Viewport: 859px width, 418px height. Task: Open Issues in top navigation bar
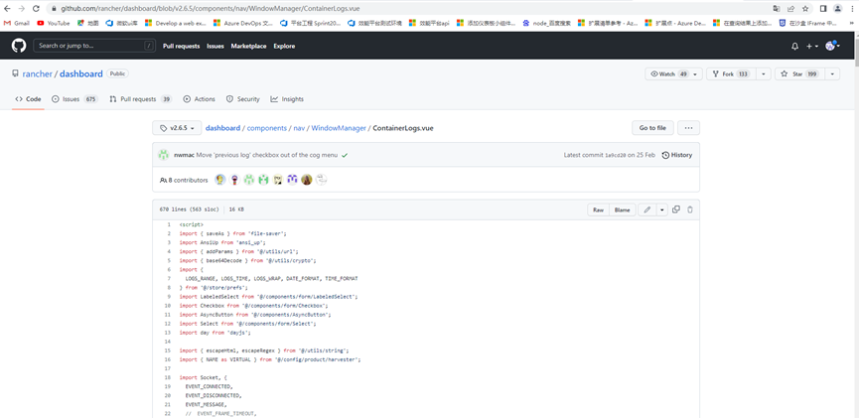coord(215,46)
